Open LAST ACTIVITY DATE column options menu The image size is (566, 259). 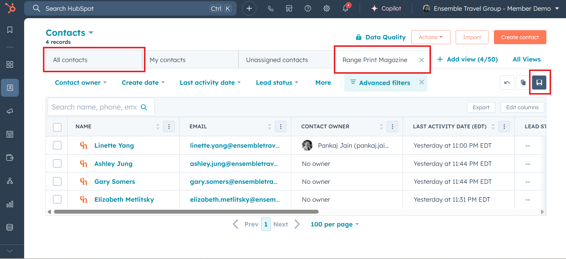click(x=504, y=127)
